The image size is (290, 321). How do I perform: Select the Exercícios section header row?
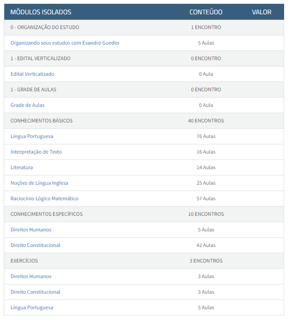24,261
